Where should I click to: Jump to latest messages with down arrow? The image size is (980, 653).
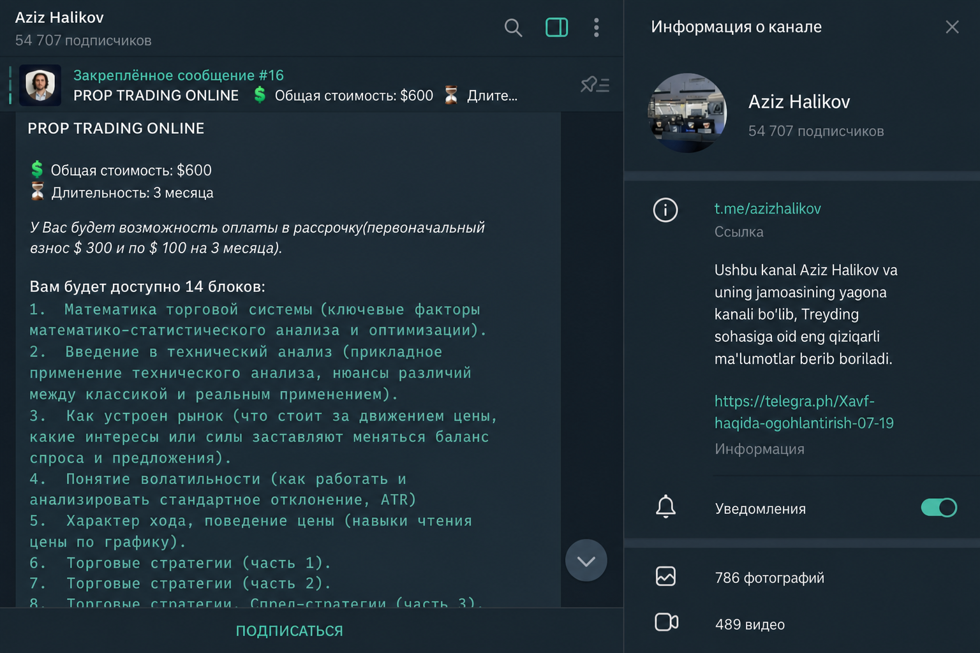tap(586, 561)
